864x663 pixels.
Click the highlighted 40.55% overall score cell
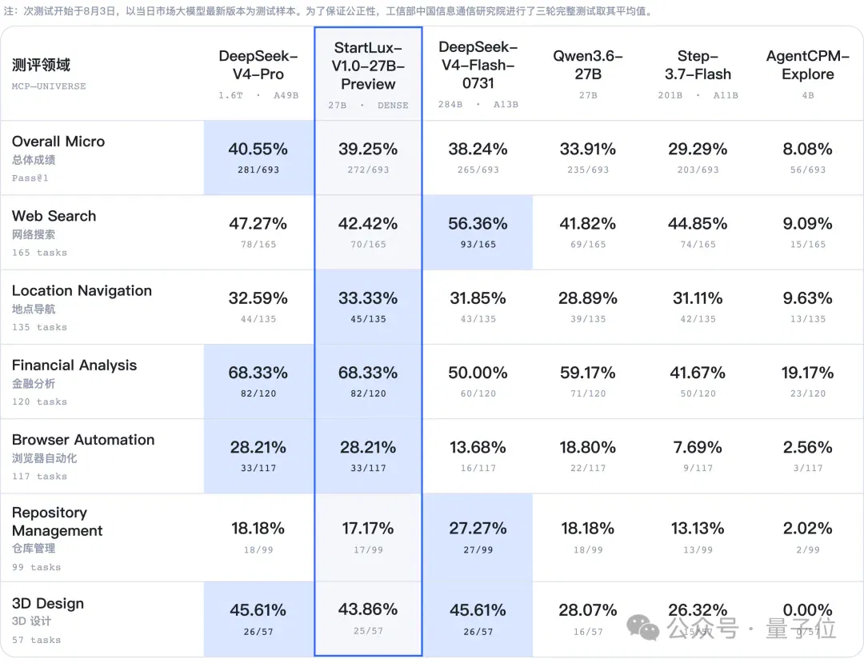pos(258,158)
